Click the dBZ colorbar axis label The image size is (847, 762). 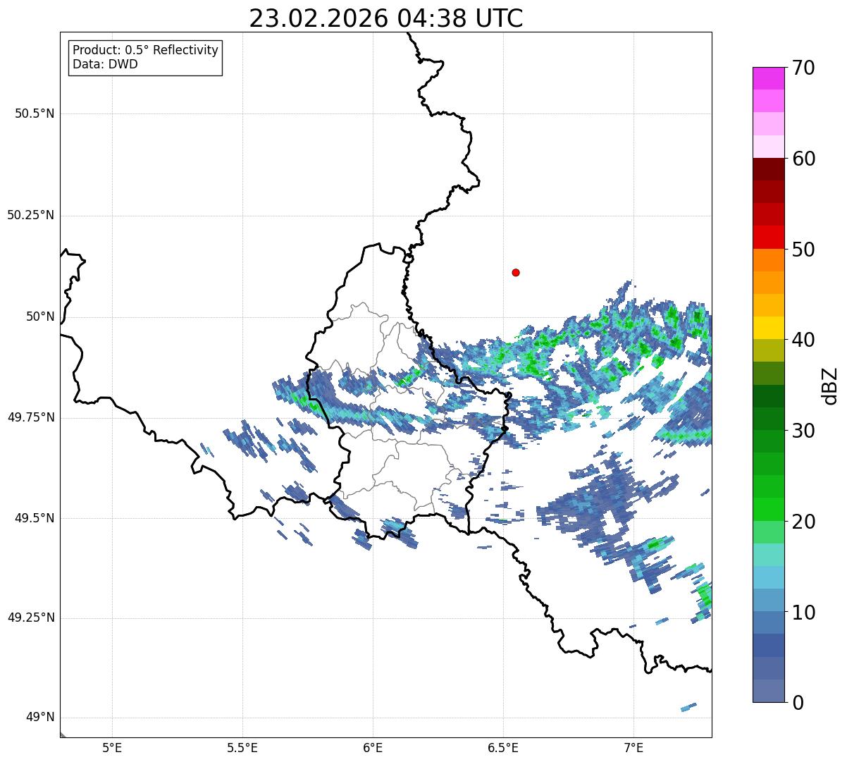(x=830, y=385)
